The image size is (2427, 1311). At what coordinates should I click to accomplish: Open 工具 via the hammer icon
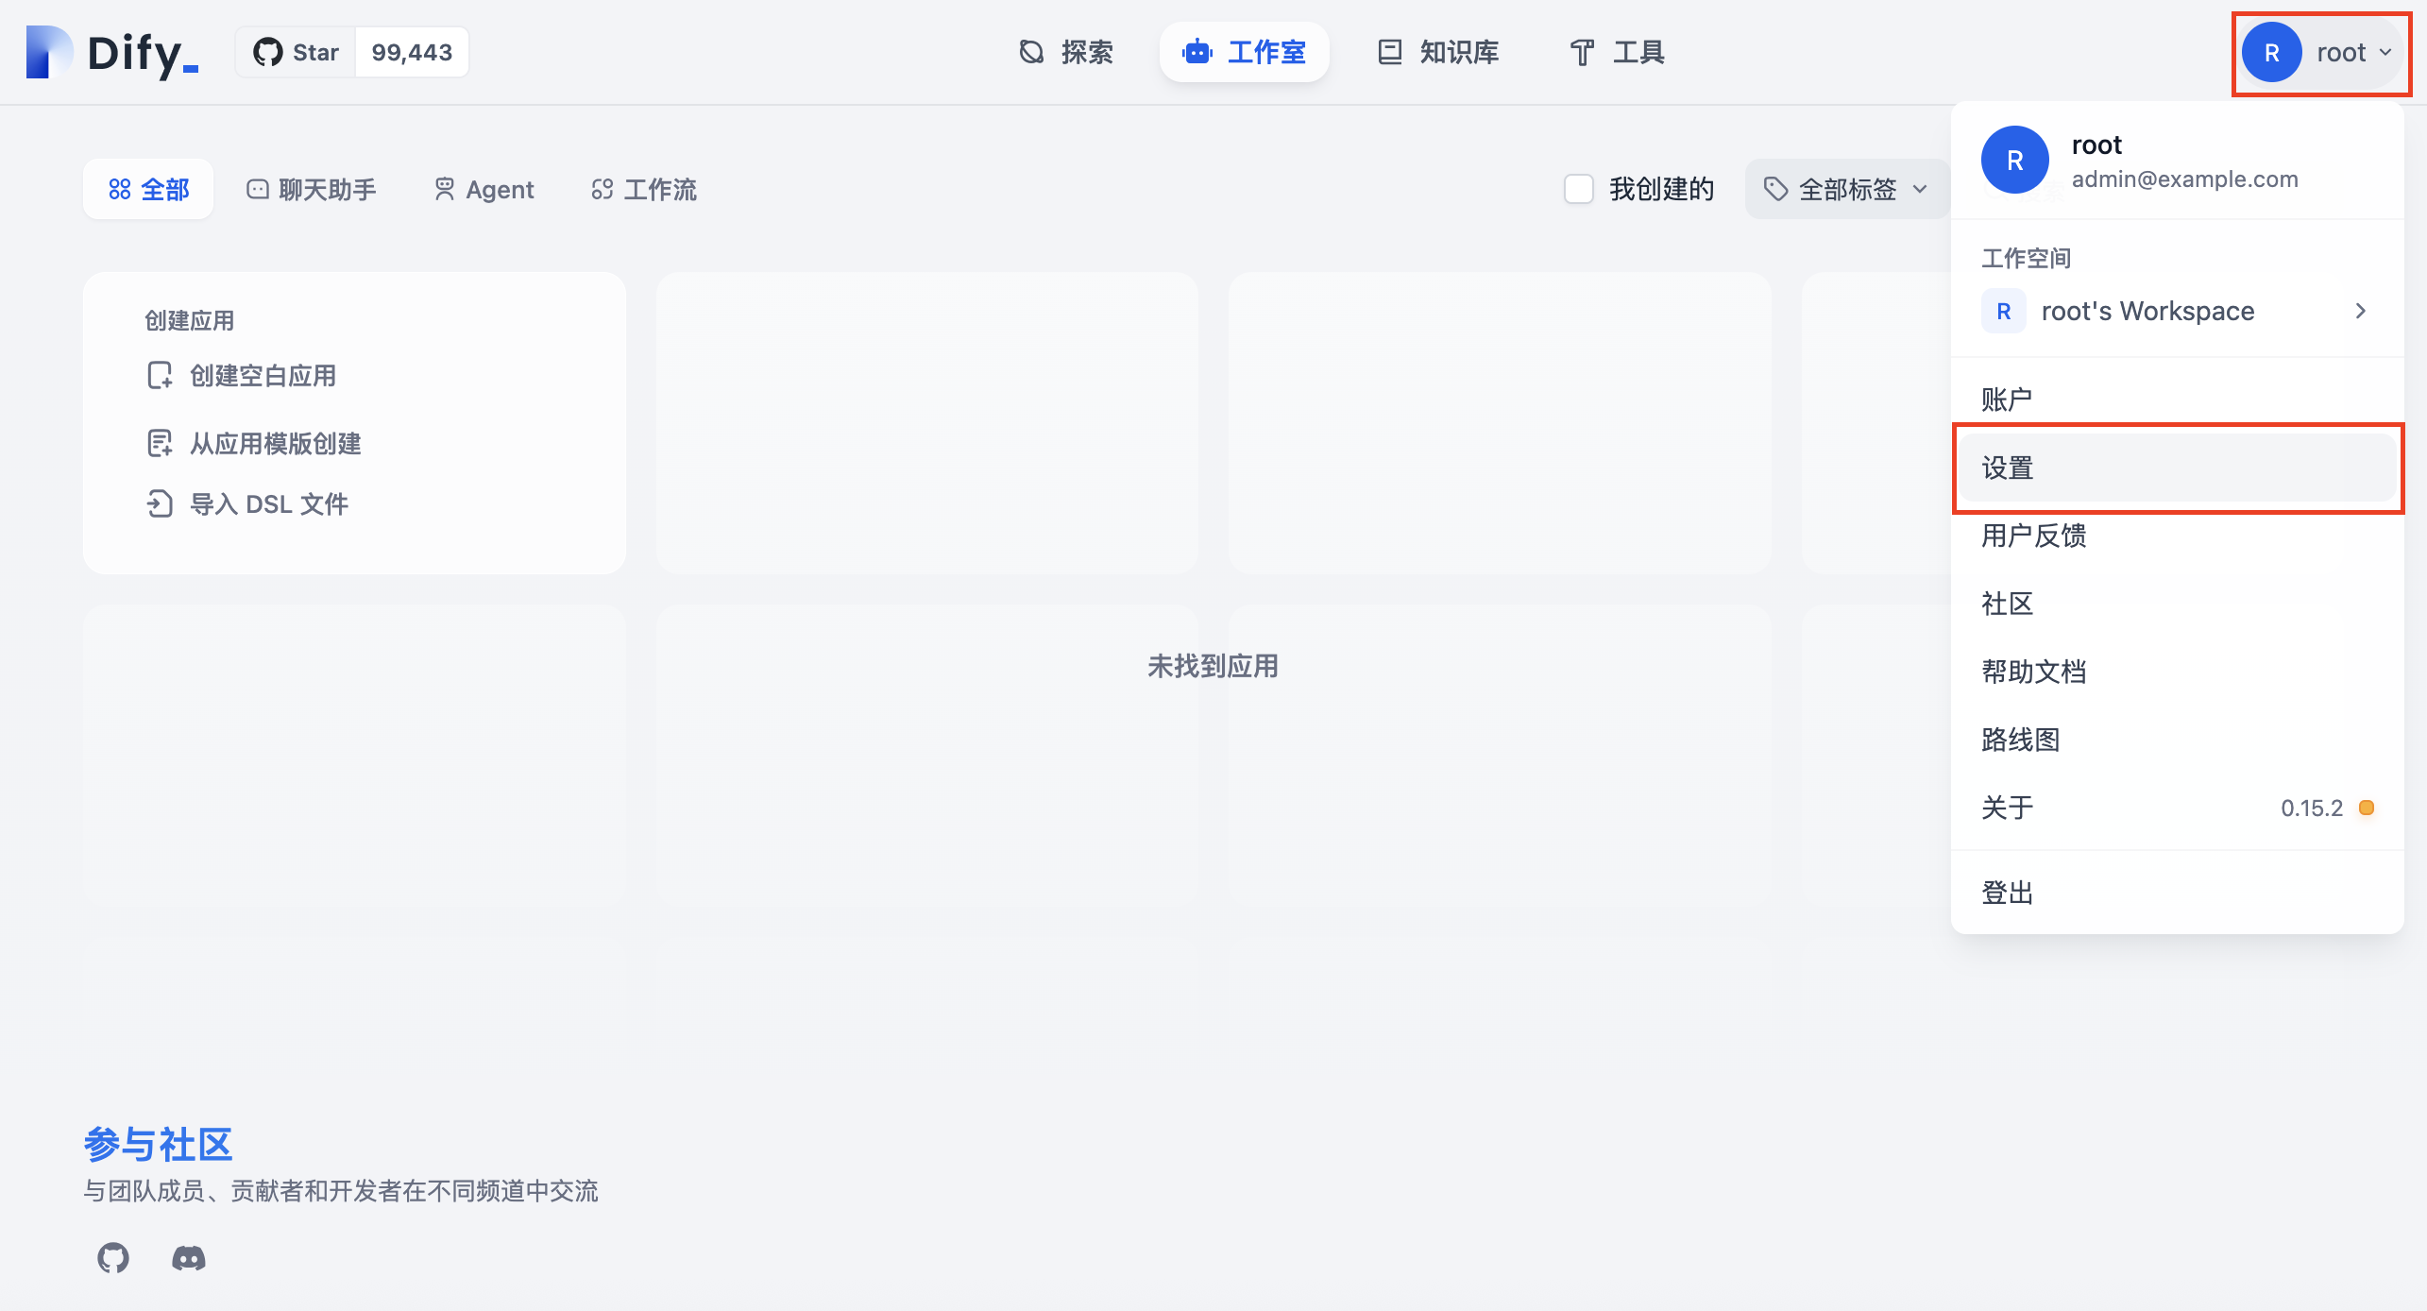pyautogui.click(x=1581, y=52)
